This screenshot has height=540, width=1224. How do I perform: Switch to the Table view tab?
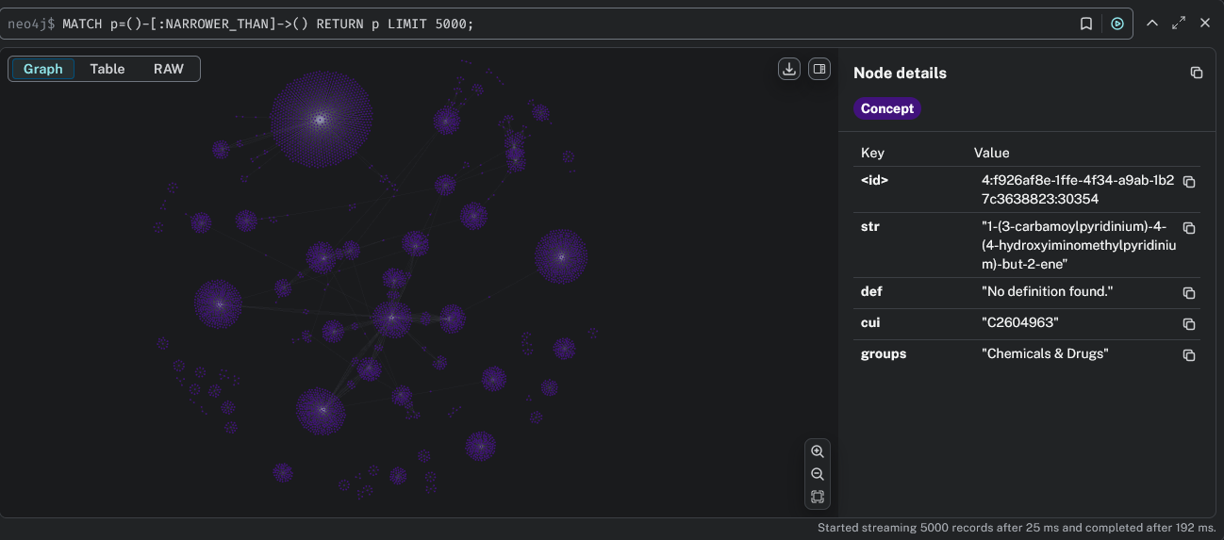pyautogui.click(x=108, y=69)
